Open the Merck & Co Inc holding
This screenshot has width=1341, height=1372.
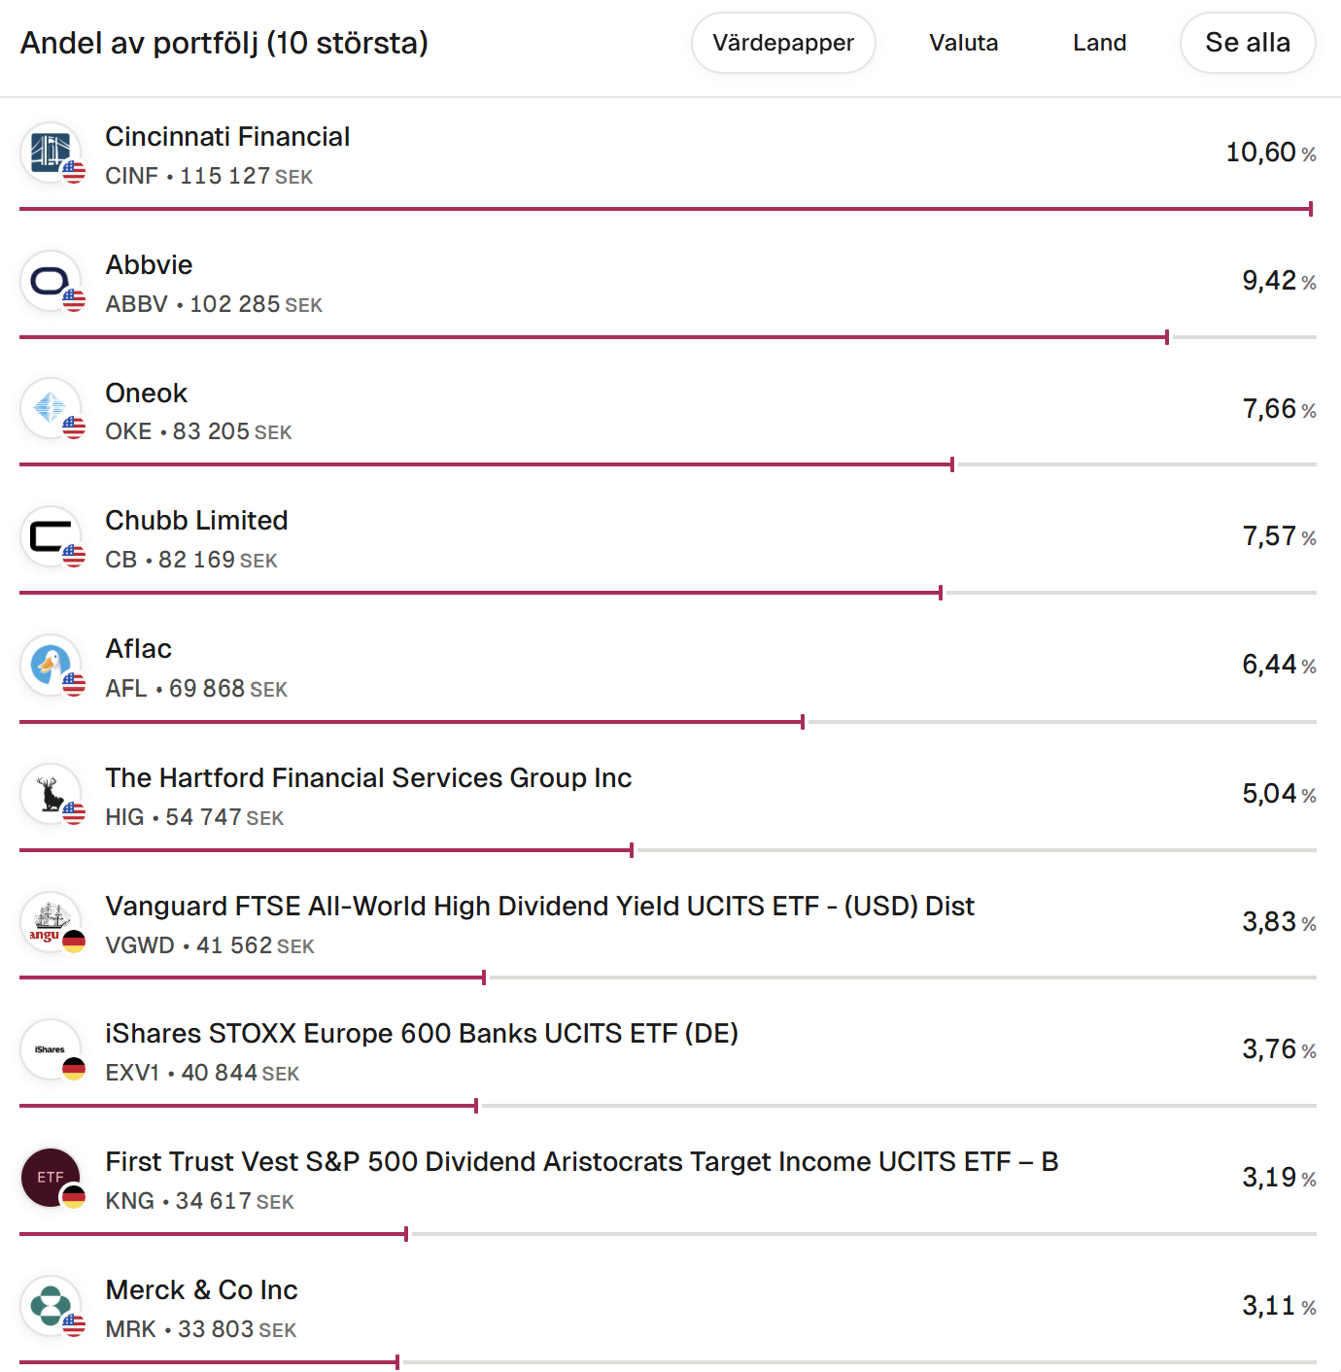point(201,1290)
